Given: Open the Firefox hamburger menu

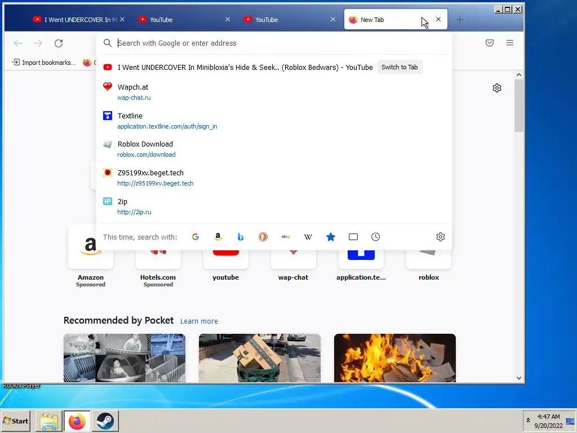Looking at the screenshot, I should (x=509, y=43).
